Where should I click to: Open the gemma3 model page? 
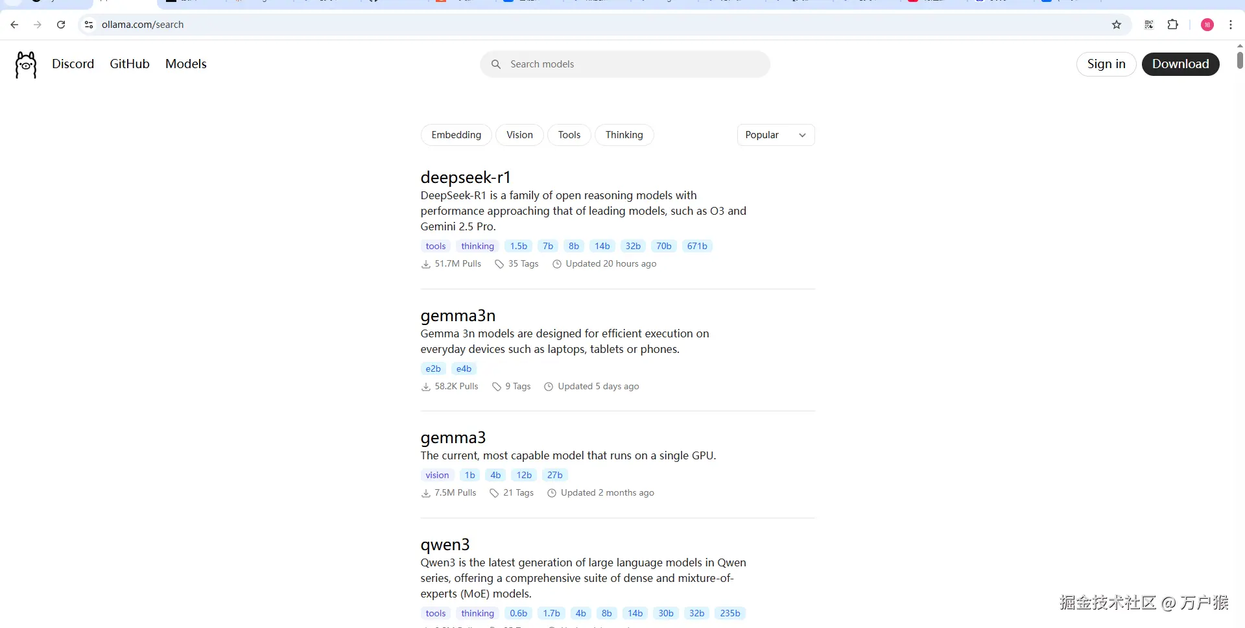click(x=453, y=438)
